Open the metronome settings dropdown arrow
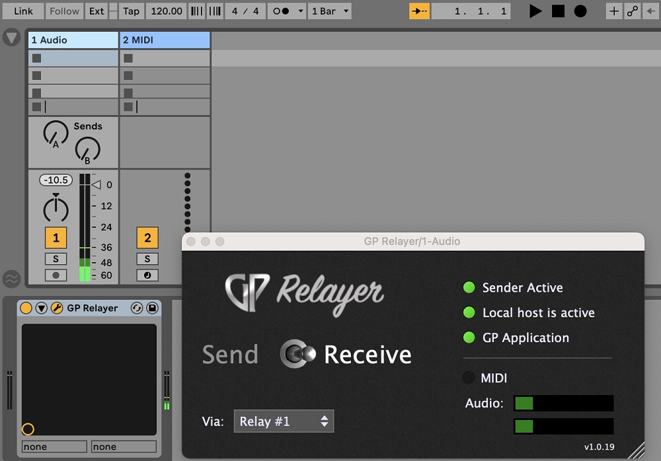Image resolution: width=661 pixels, height=461 pixels. (x=301, y=11)
